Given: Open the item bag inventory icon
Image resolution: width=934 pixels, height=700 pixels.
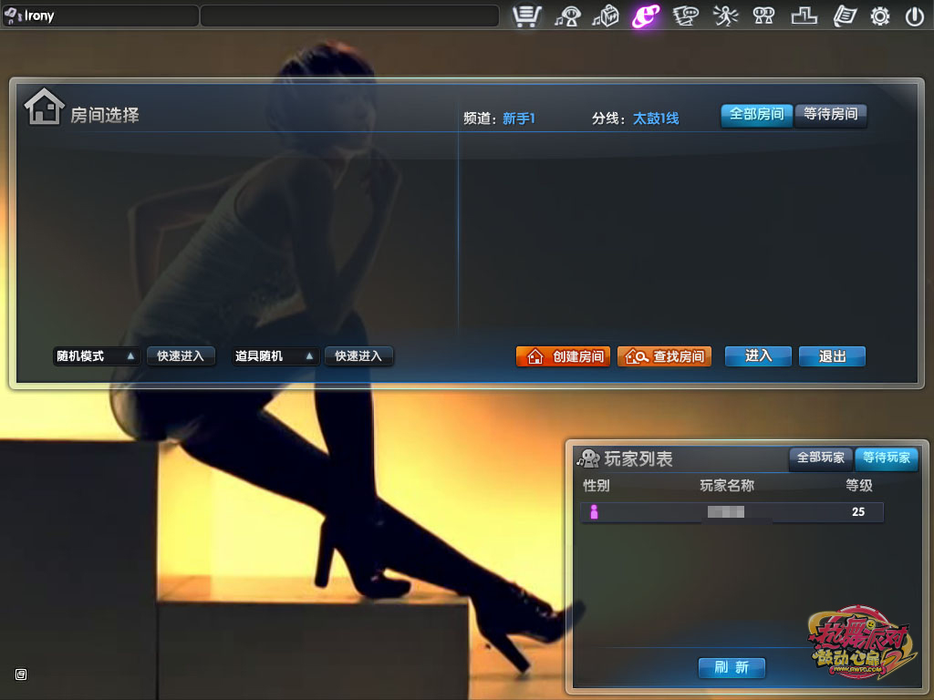Looking at the screenshot, I should [x=606, y=16].
